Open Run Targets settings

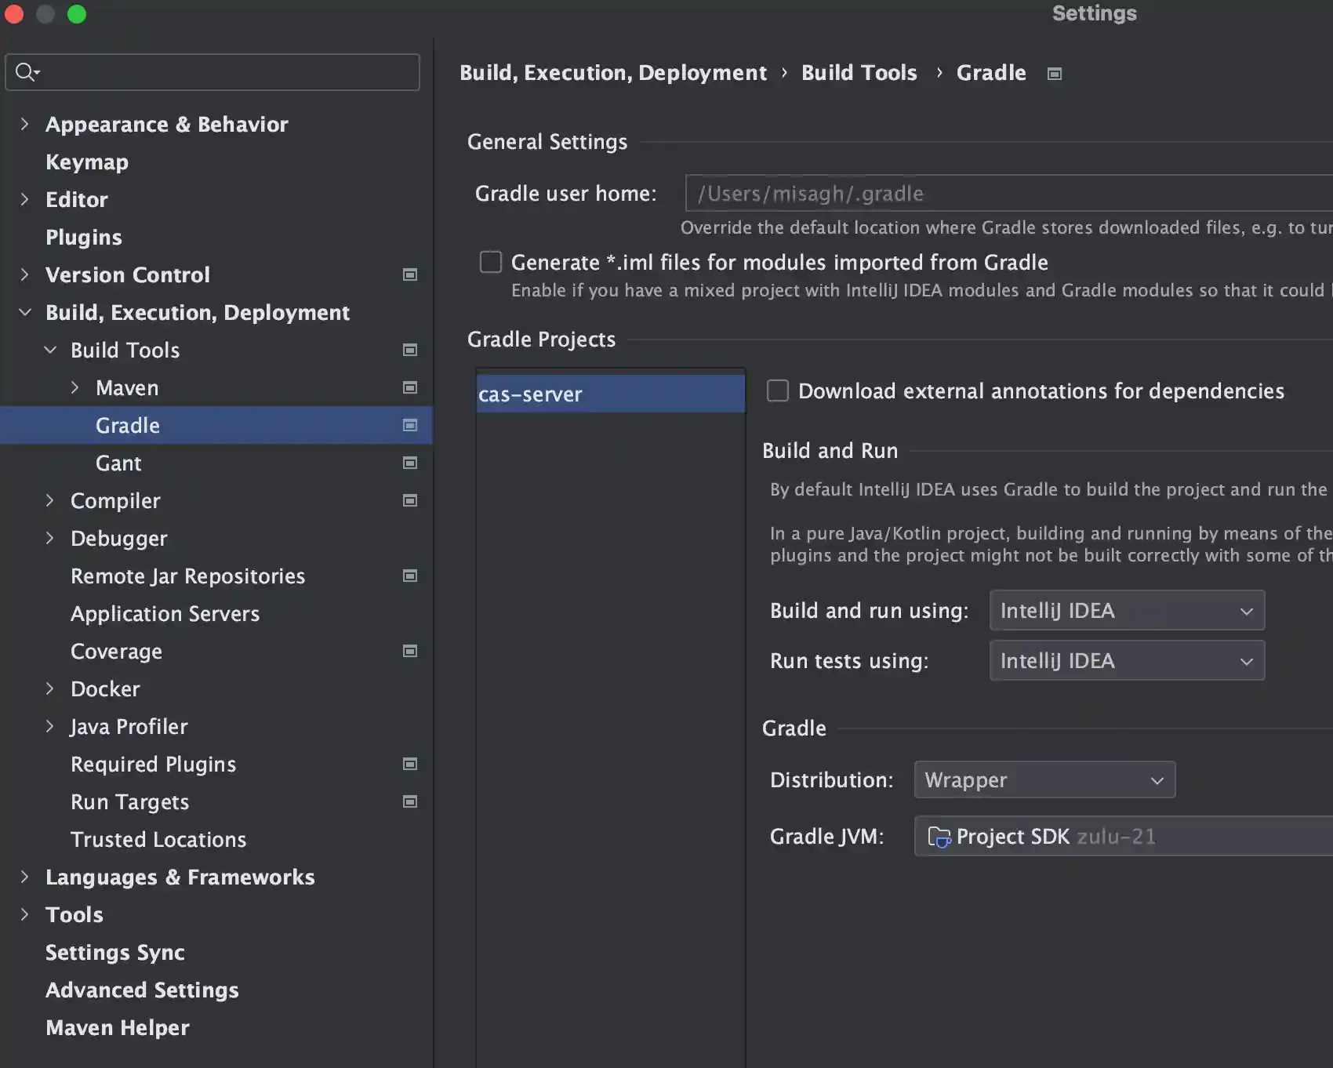coord(129,801)
